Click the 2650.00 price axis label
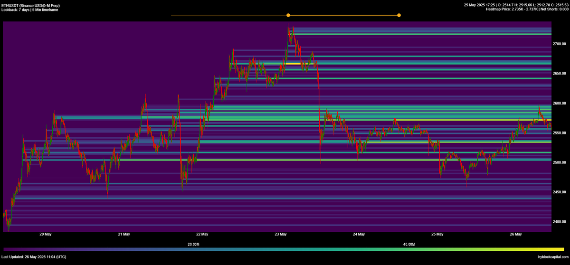 click(x=560, y=74)
